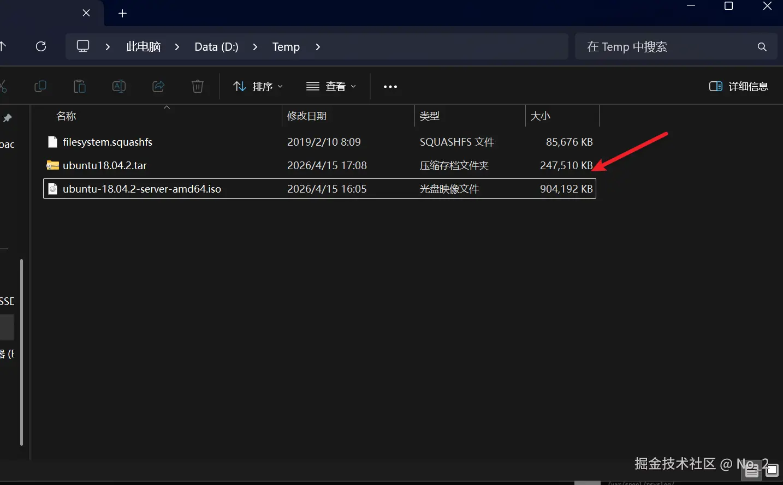Click size value 85,676 KB
Viewport: 783px width, 485px height.
[570, 142]
